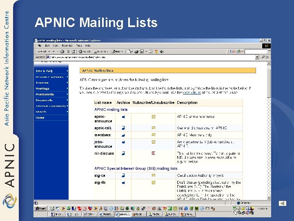Screen dimensions: 294x221
Task: Tick the sig-db subscribe checkbox
Action: [x=154, y=182]
